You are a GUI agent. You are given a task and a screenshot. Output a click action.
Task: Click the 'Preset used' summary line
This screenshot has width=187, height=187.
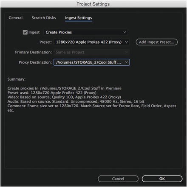(52, 93)
